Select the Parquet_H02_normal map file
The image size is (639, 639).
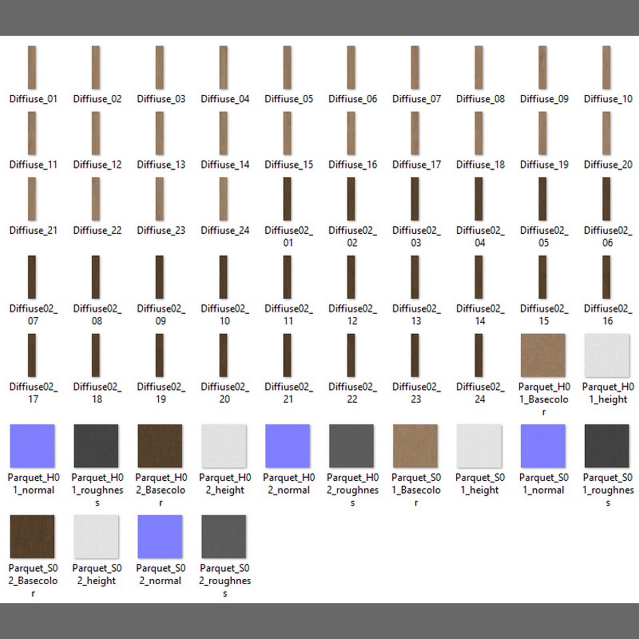tap(288, 446)
